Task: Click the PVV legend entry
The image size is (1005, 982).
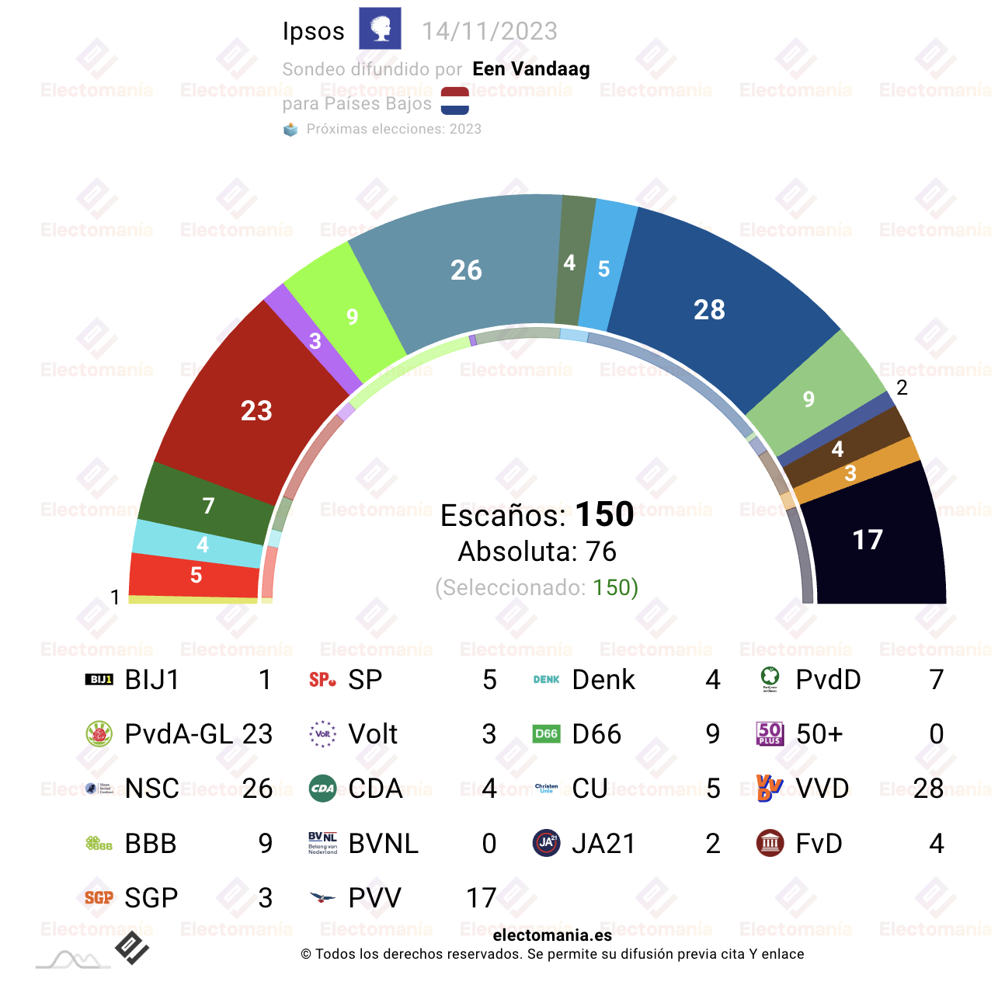Action: [403, 897]
